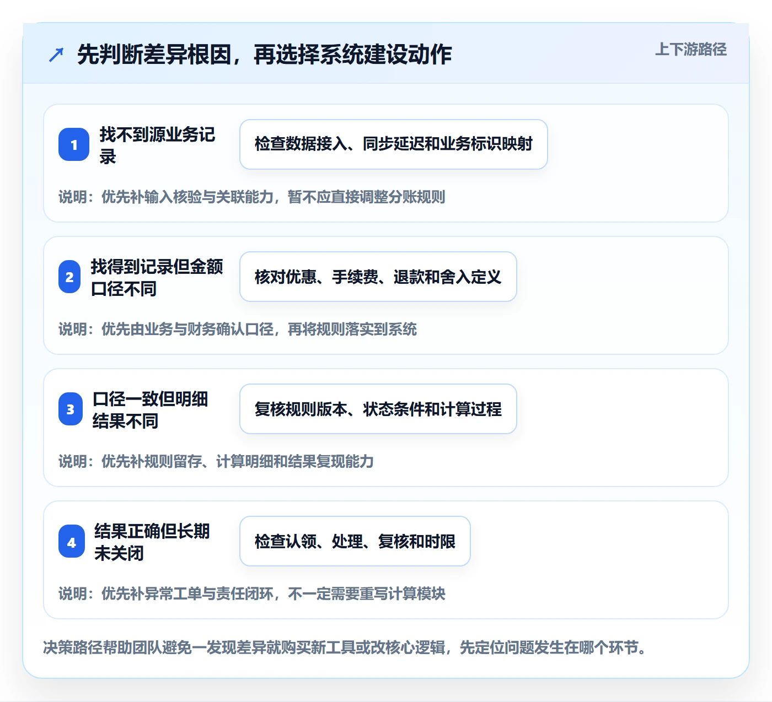Click the 复核规则版本、状态条件和计算过程 box

(x=378, y=409)
